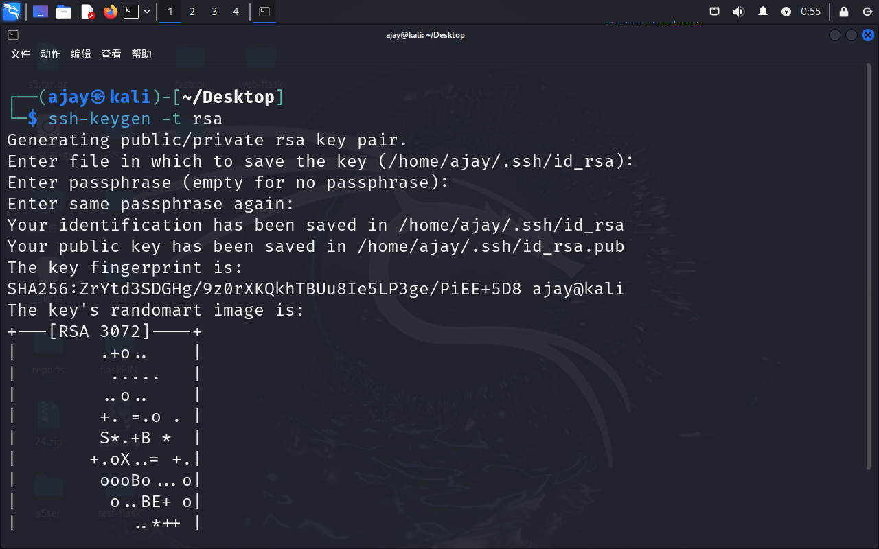Open the notifications bell icon
Screen dimensions: 879x549
click(x=762, y=12)
